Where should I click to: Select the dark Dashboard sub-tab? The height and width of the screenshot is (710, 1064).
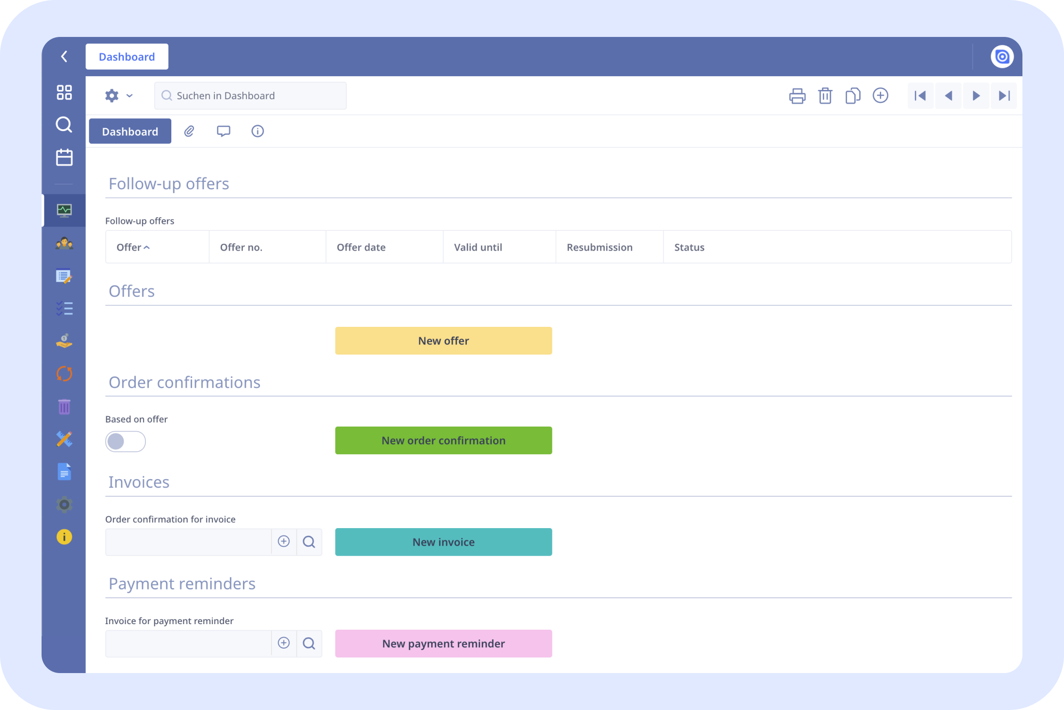(130, 132)
